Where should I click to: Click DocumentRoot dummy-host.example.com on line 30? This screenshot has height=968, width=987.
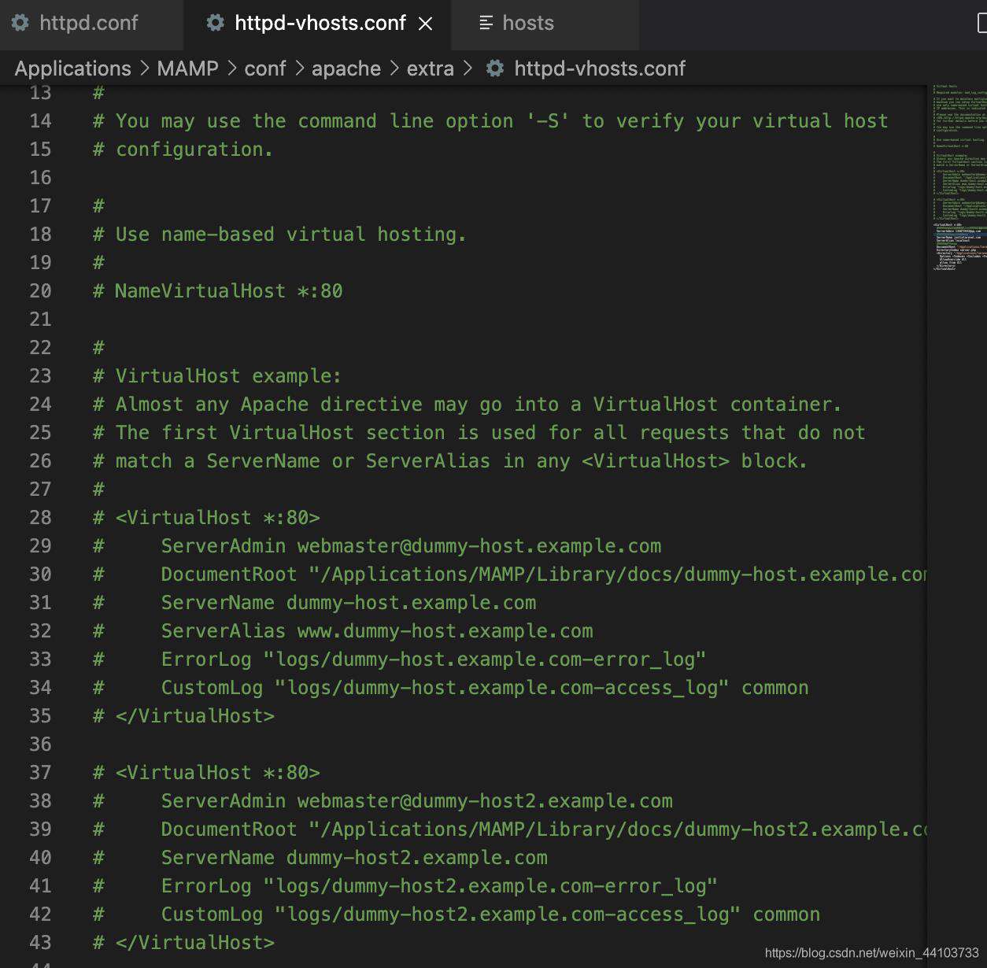pos(544,575)
